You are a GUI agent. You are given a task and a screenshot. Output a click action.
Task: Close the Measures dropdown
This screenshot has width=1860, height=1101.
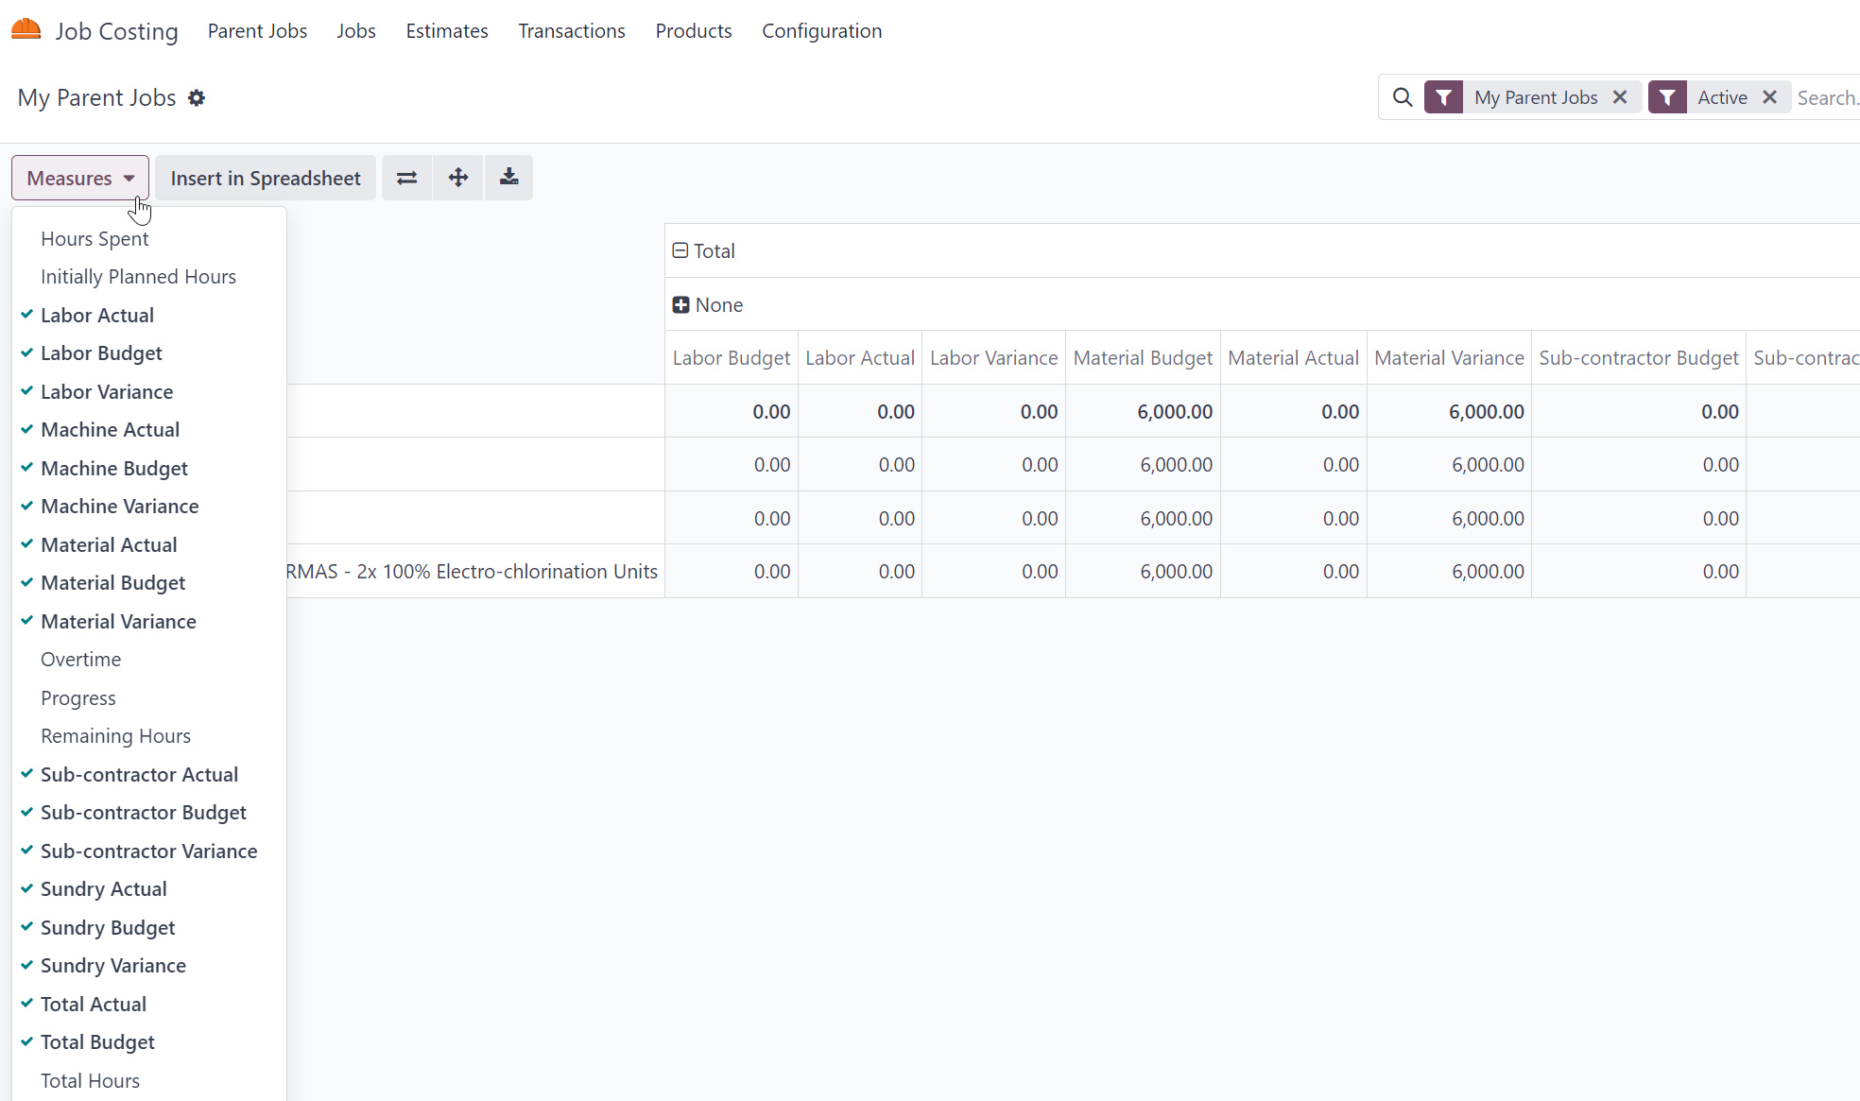80,178
